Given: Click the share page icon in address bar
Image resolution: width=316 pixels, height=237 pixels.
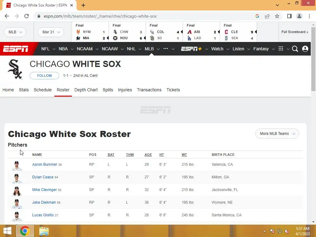Looking at the screenshot, I should click(267, 16).
